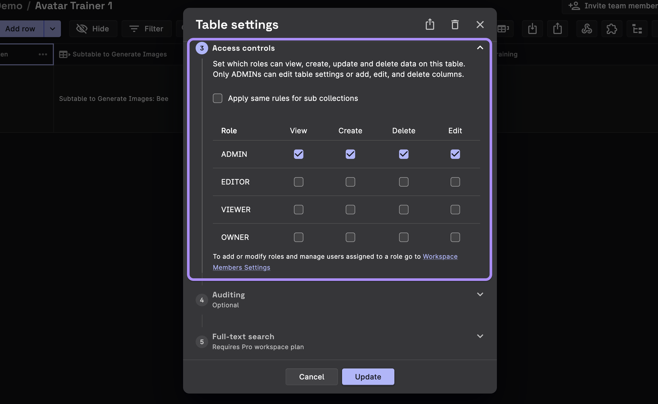Viewport: 658px width, 404px height.
Task: Expand the Full-text search section
Action: pos(480,336)
